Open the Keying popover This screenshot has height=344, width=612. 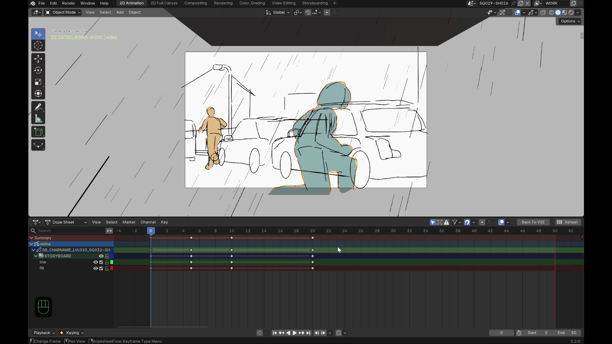(x=72, y=333)
